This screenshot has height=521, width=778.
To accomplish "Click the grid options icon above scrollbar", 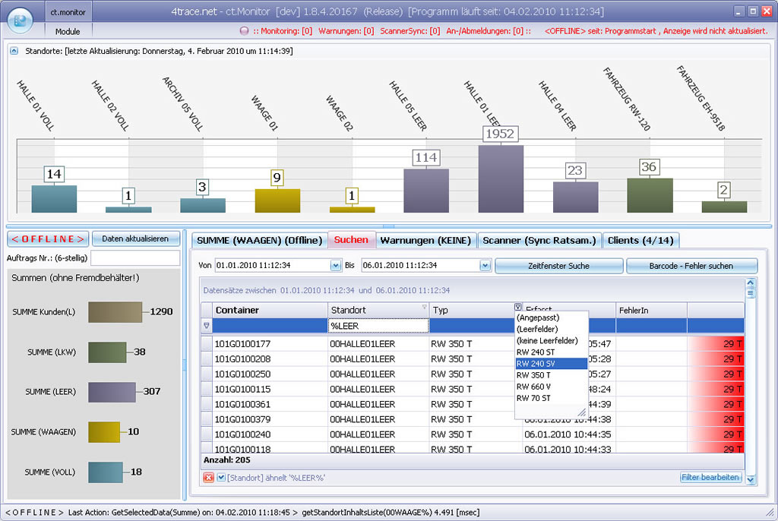I will tap(751, 292).
